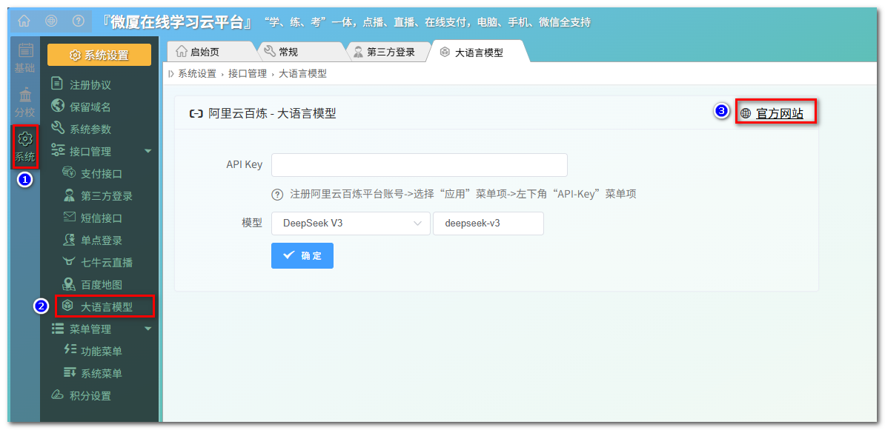Screen dimensions: 885x430
Task: Open 七牛云直播 settings item
Action: (106, 263)
